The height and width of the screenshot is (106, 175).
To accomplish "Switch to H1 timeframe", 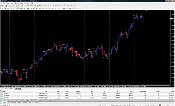I will [x=62, y=6].
